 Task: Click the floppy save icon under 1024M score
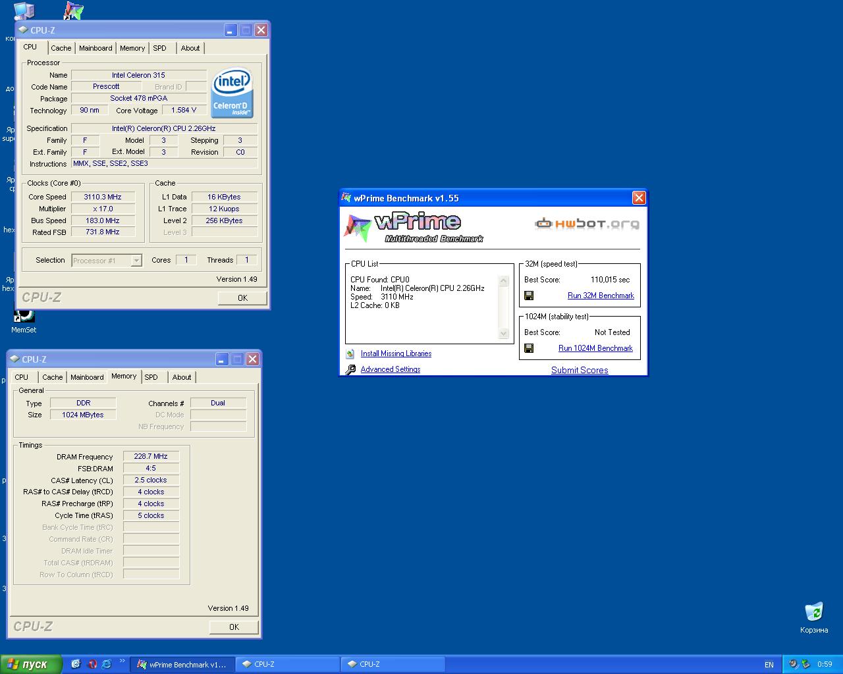529,348
